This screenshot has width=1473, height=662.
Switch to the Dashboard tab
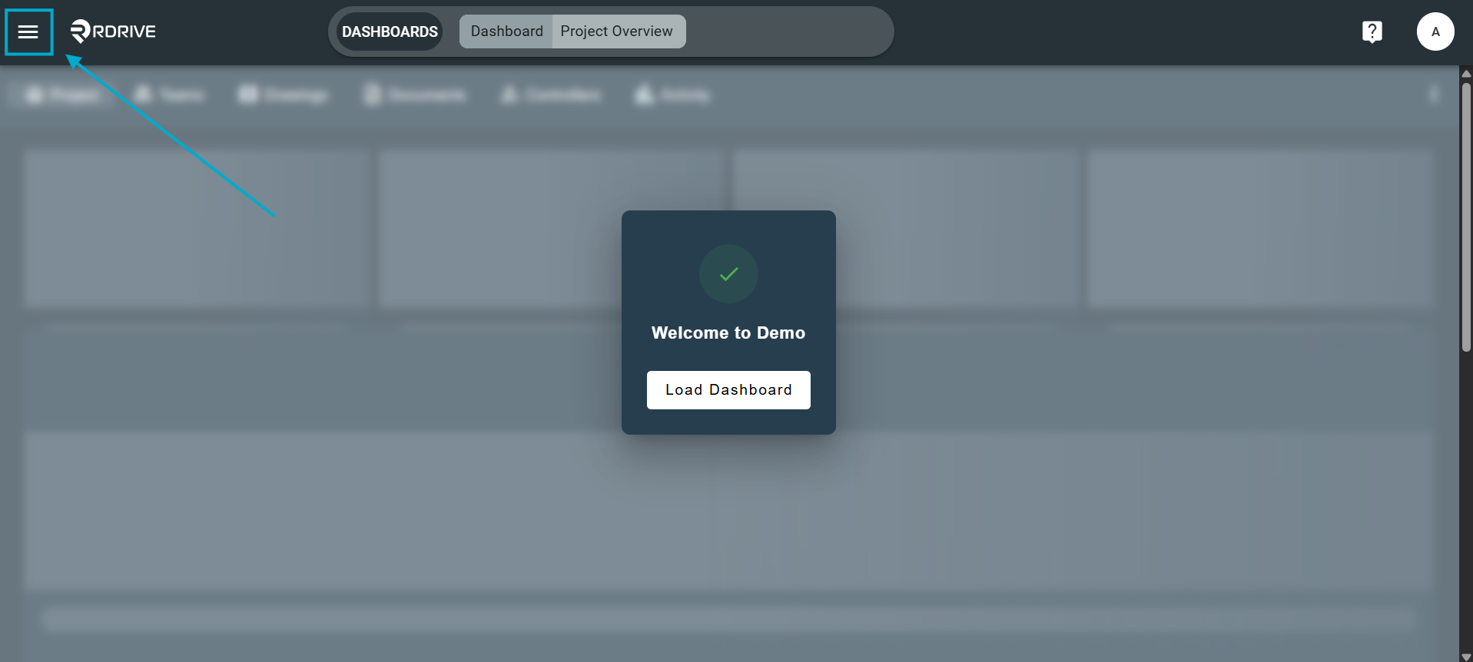pos(506,31)
